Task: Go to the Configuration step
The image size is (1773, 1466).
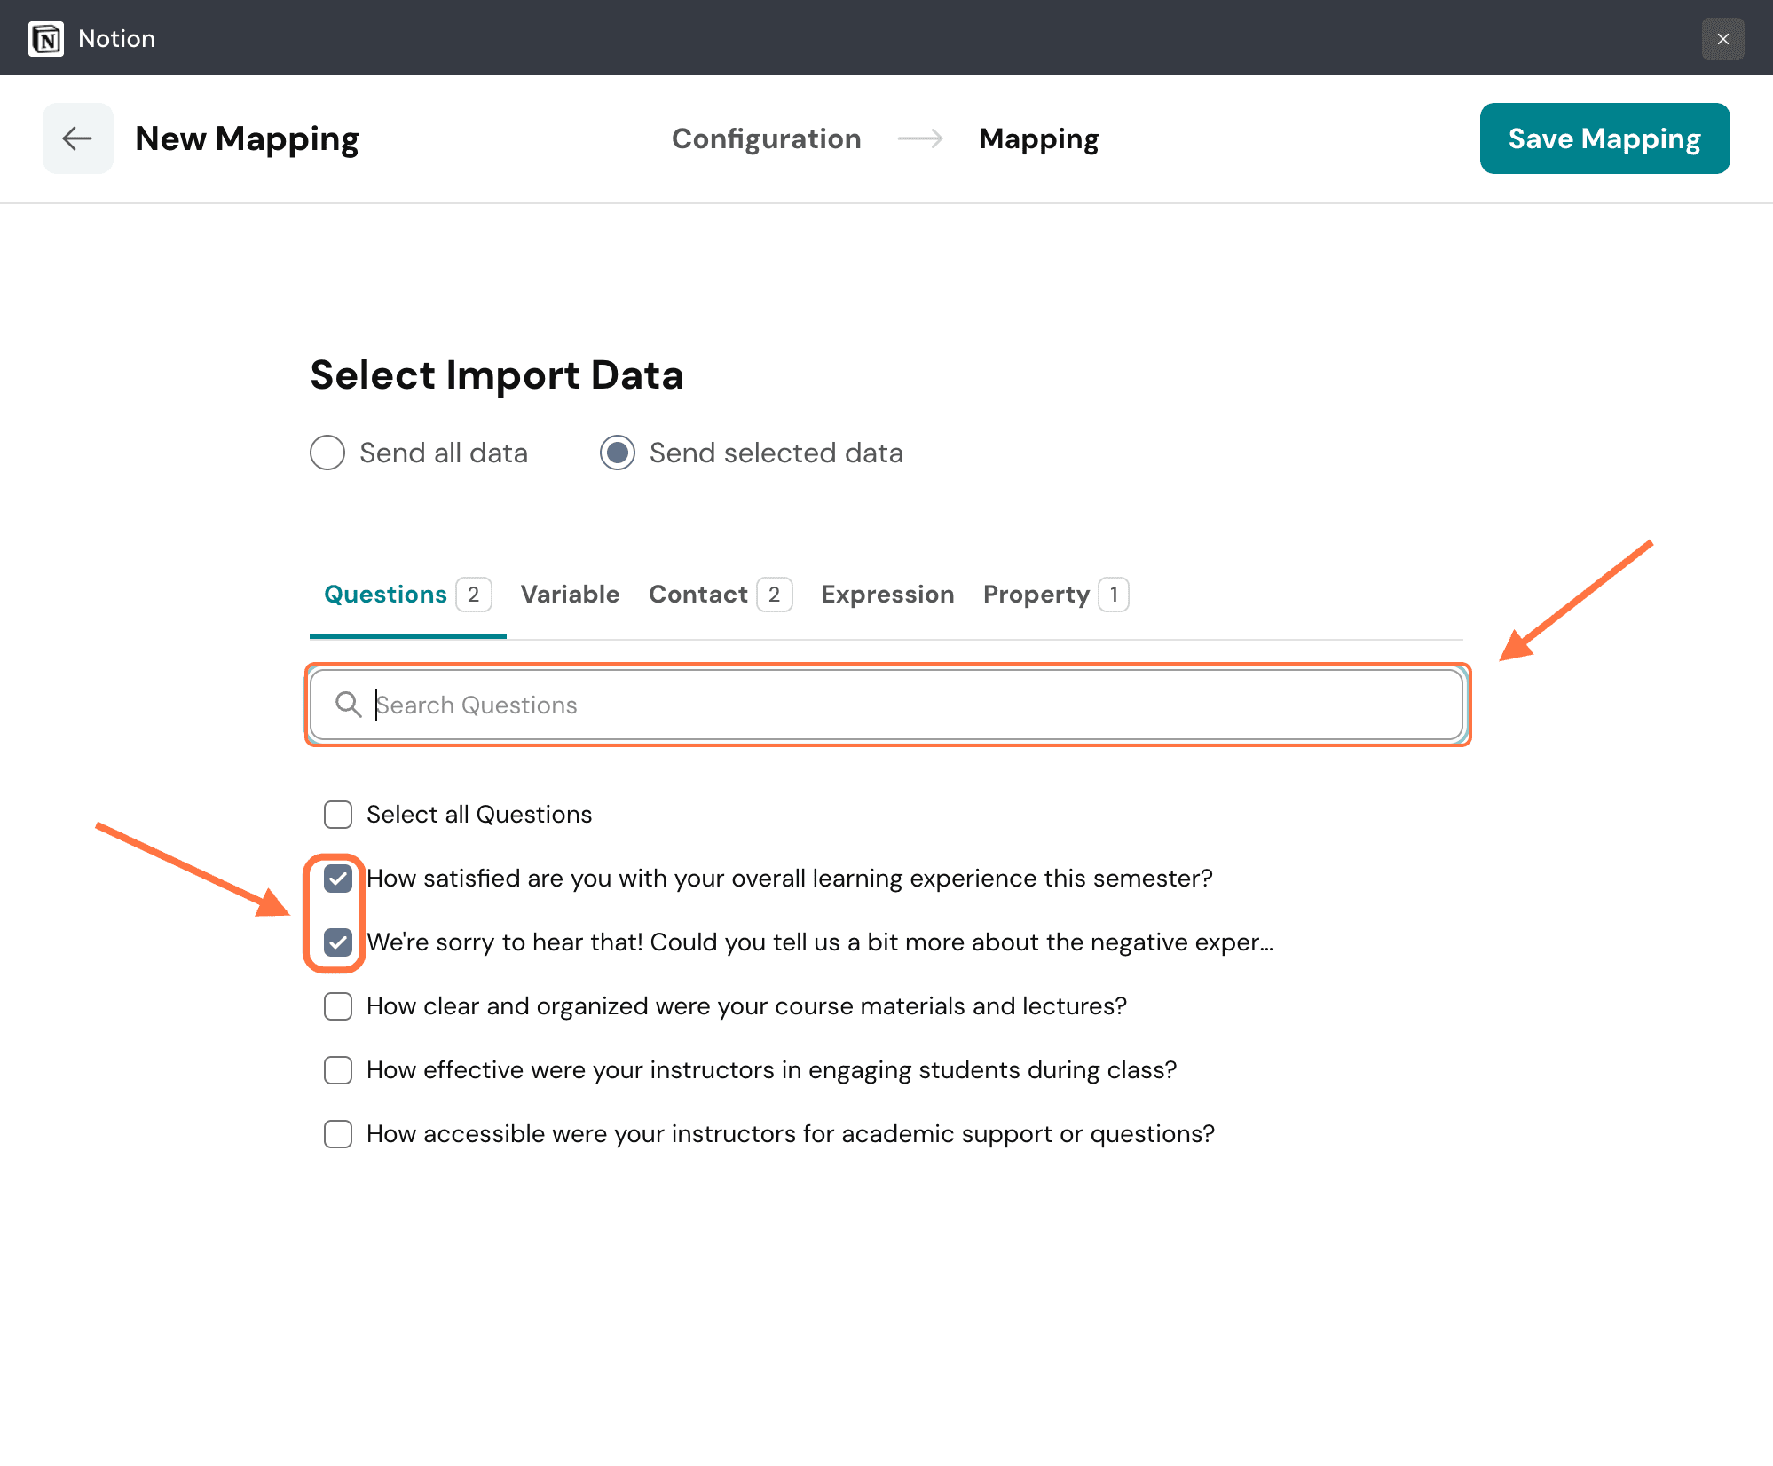Action: (x=766, y=138)
